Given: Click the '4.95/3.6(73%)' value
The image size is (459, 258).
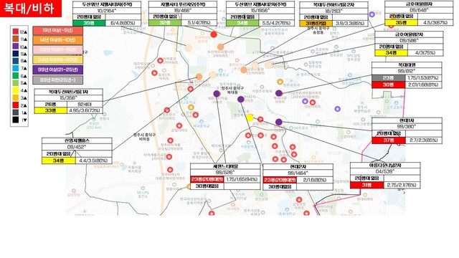Looking at the screenshot, I should [85, 110].
